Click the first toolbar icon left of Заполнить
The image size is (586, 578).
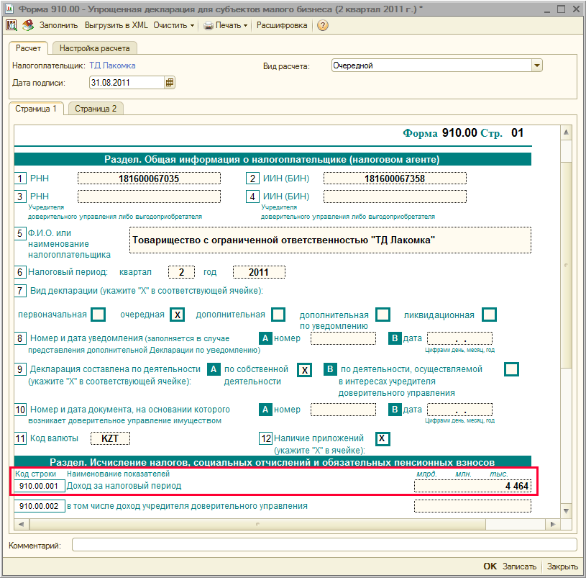(x=12, y=25)
